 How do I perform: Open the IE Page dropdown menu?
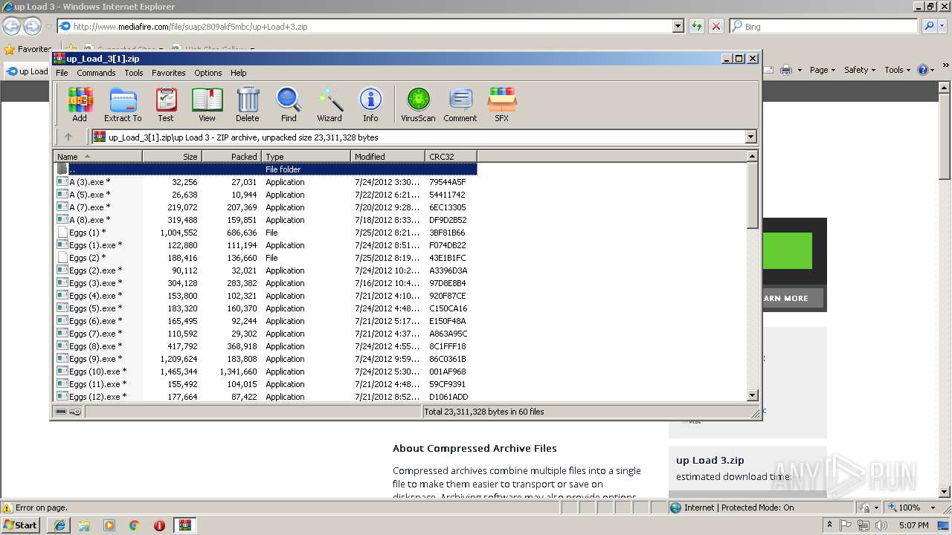click(823, 70)
